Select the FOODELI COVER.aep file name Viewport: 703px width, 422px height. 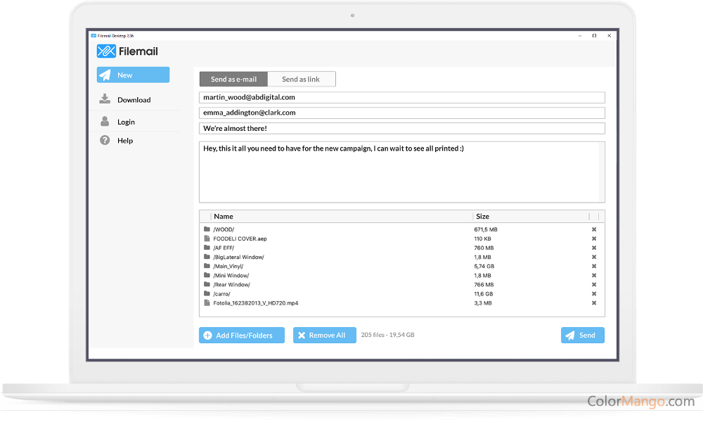coord(240,238)
